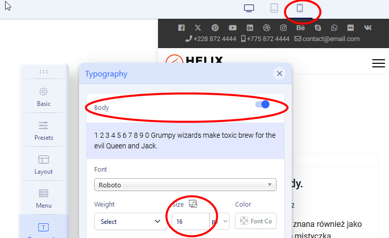The width and height of the screenshot is (389, 238).
Task: Open the Menu tab in the sidebar
Action: click(x=44, y=199)
